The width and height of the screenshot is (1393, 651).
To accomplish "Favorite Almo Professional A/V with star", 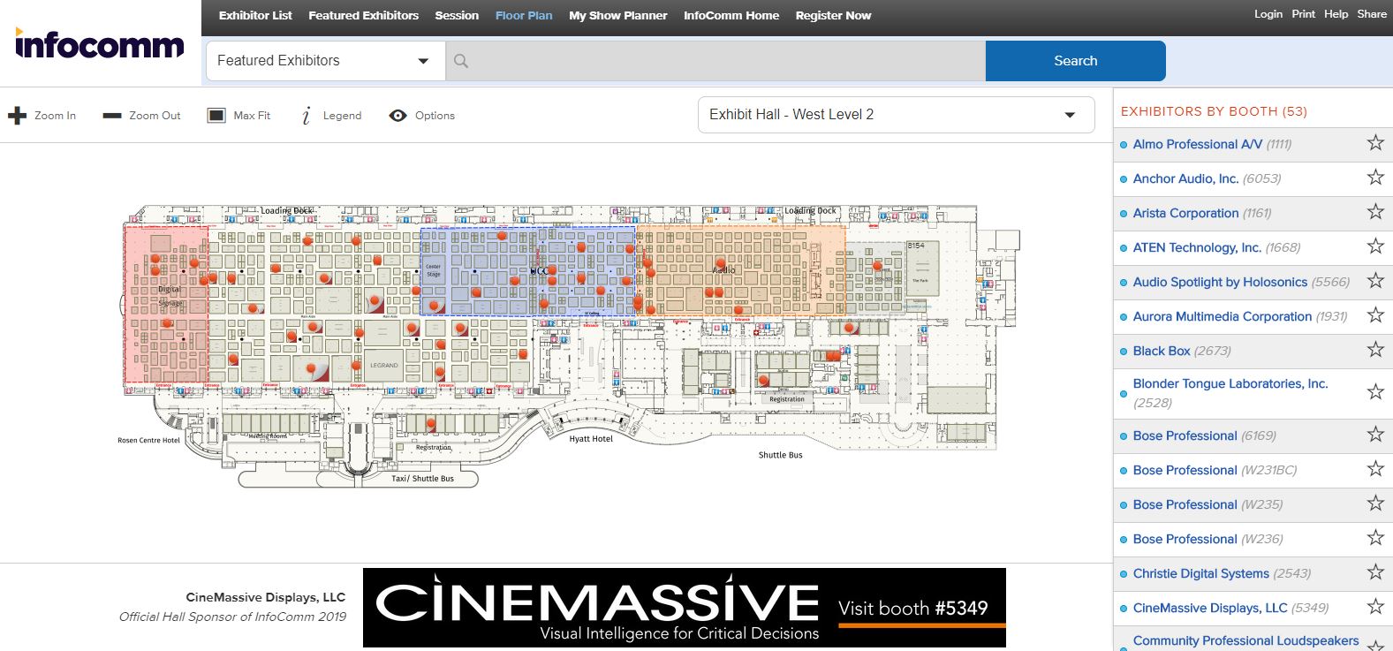I will click(x=1375, y=143).
